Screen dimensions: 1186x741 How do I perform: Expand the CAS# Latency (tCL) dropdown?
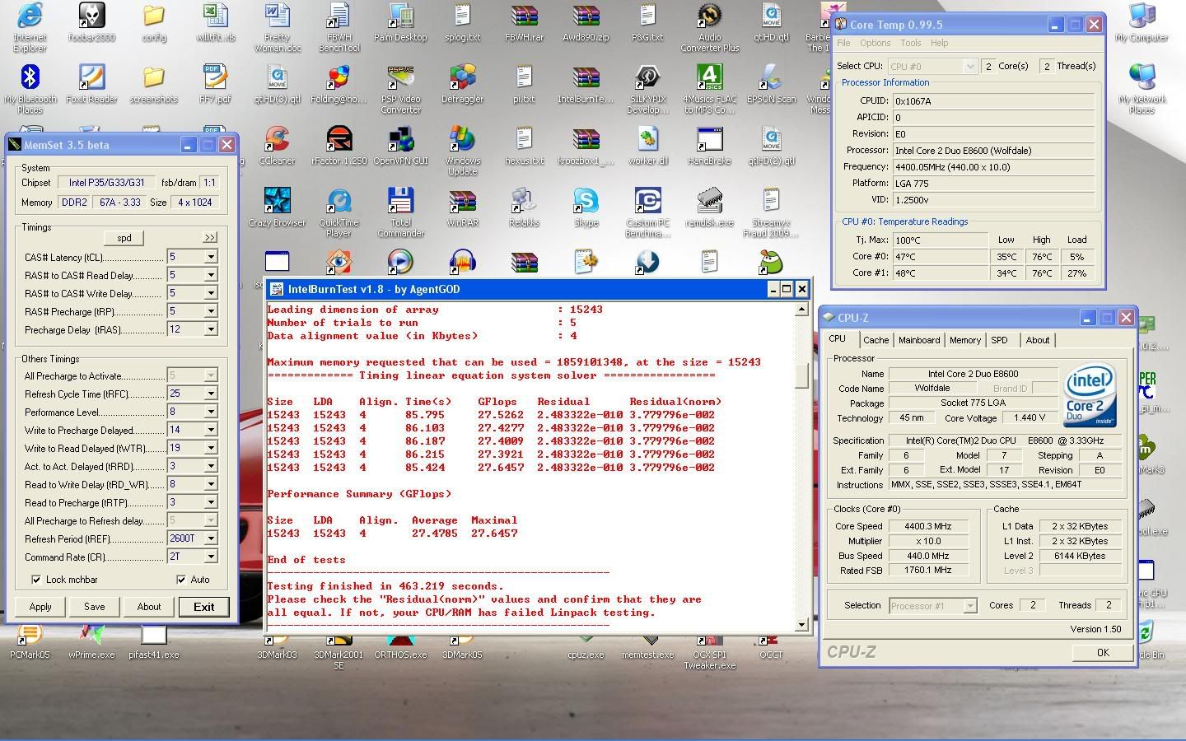tap(211, 257)
